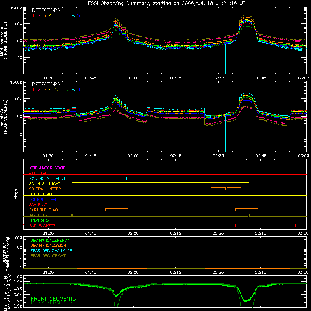Select detector 2 in rear segments legend
311x311 pixels.
pos(39,90)
